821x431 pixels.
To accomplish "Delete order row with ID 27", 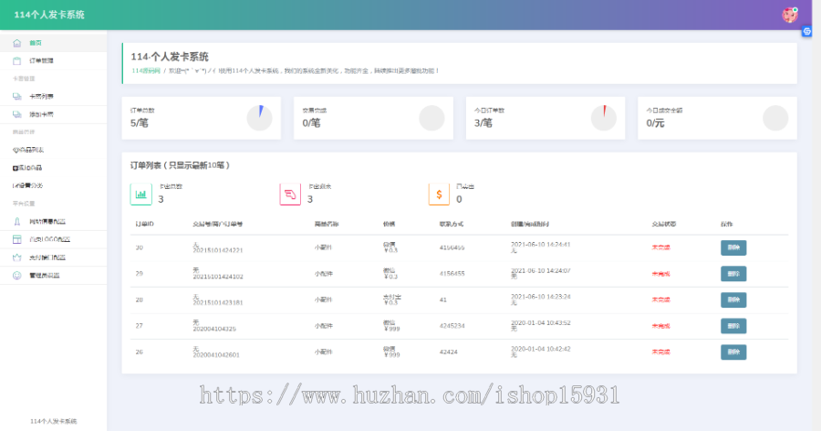I will [x=733, y=326].
